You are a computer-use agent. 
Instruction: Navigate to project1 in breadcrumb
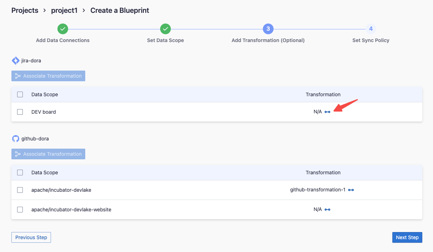point(64,10)
